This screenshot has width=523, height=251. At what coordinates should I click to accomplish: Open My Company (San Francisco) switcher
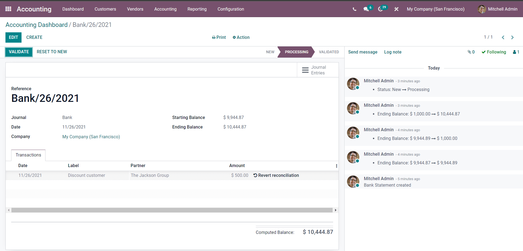tap(436, 9)
